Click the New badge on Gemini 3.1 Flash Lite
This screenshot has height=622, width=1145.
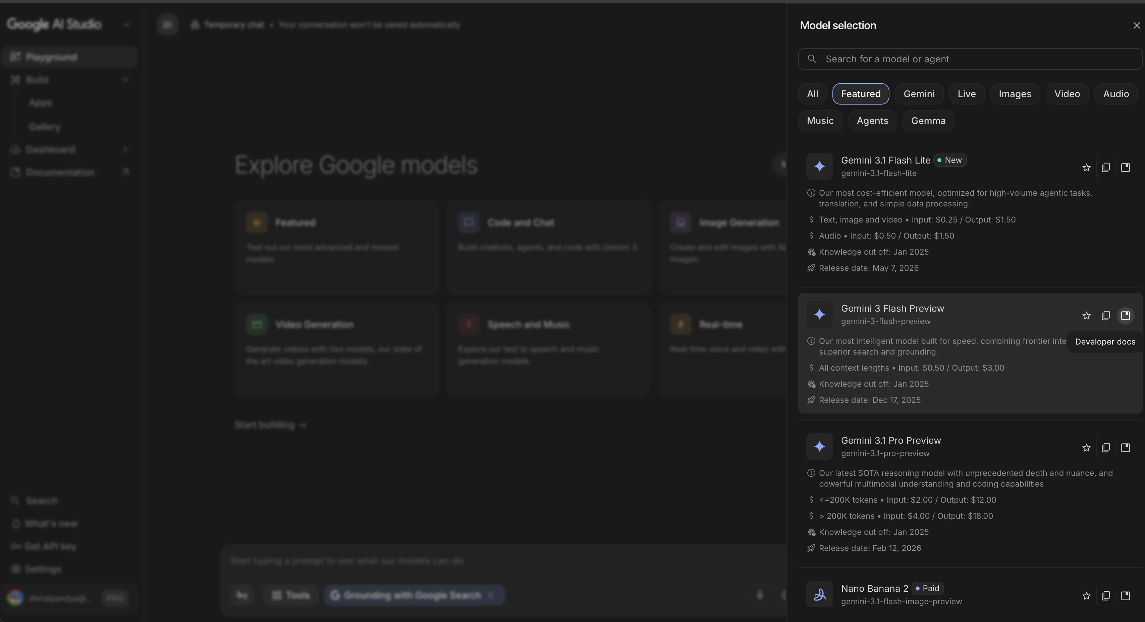(950, 160)
